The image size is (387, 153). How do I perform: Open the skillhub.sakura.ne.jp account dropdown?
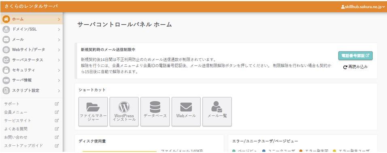click(x=363, y=7)
